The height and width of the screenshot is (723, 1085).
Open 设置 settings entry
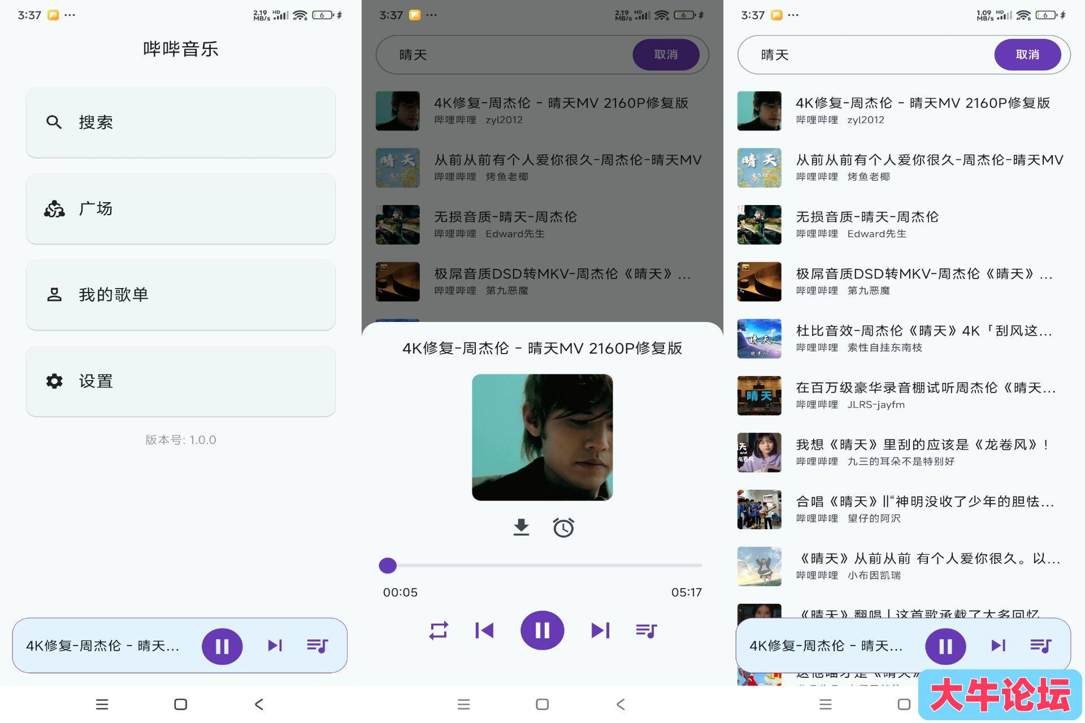click(180, 381)
